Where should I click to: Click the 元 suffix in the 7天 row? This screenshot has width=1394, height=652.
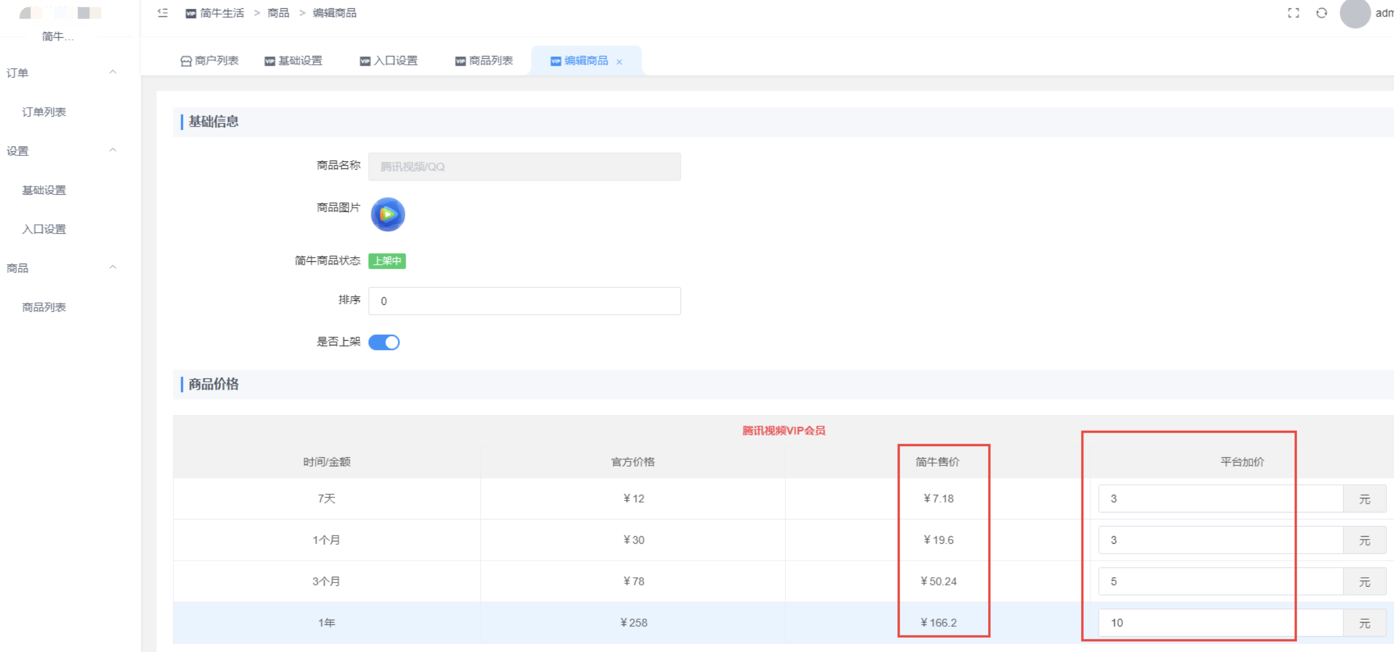(1365, 499)
